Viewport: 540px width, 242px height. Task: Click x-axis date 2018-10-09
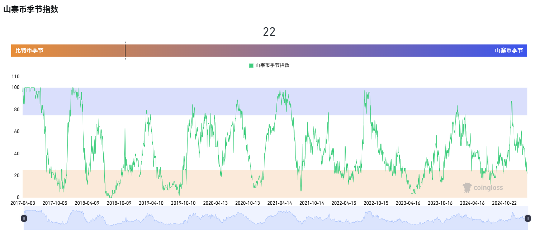(x=119, y=203)
